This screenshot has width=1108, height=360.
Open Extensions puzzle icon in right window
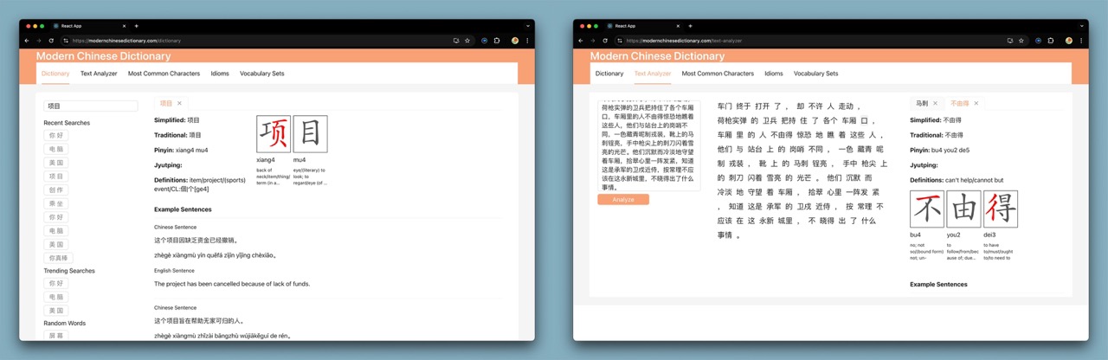pos(1051,41)
